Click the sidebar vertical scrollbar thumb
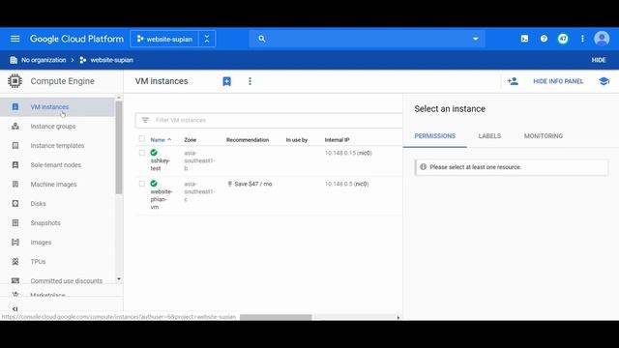The height and width of the screenshot is (348, 619). tap(119, 148)
